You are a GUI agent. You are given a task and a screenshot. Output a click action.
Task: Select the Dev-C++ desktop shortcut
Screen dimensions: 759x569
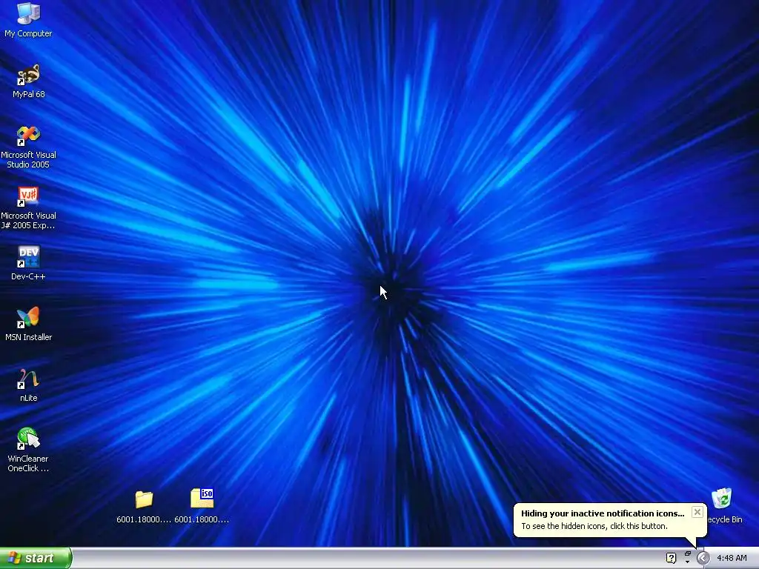(x=28, y=263)
